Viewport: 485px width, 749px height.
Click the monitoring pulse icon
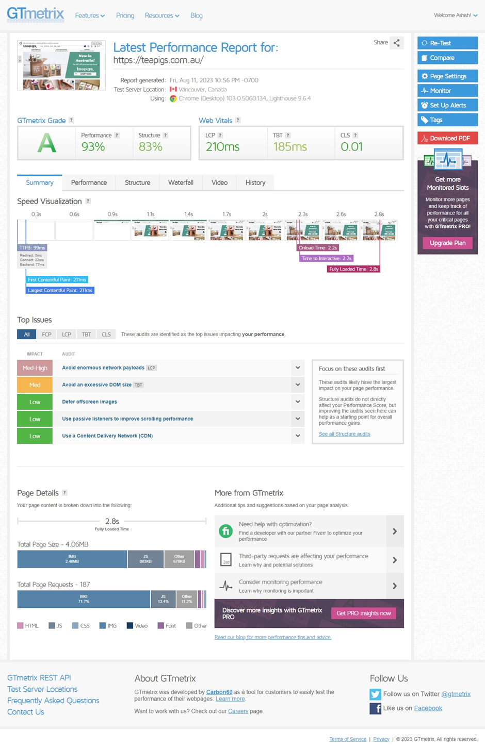pos(226,586)
